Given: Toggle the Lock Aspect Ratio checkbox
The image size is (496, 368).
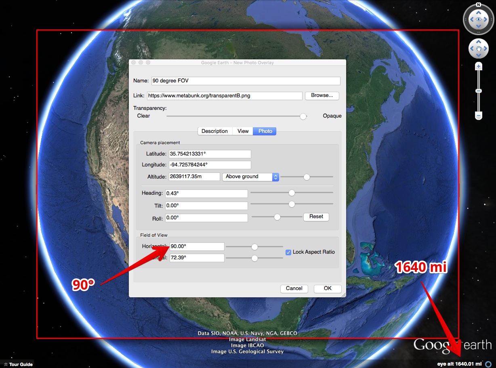Looking at the screenshot, I should [288, 252].
